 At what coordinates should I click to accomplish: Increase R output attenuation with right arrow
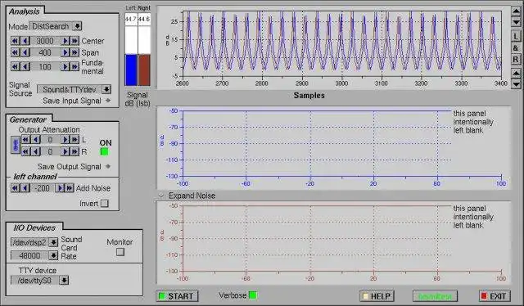click(65, 151)
